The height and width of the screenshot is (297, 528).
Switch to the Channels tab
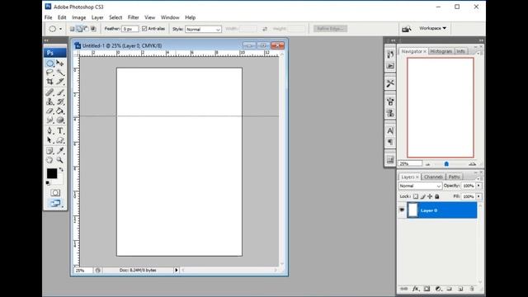433,177
